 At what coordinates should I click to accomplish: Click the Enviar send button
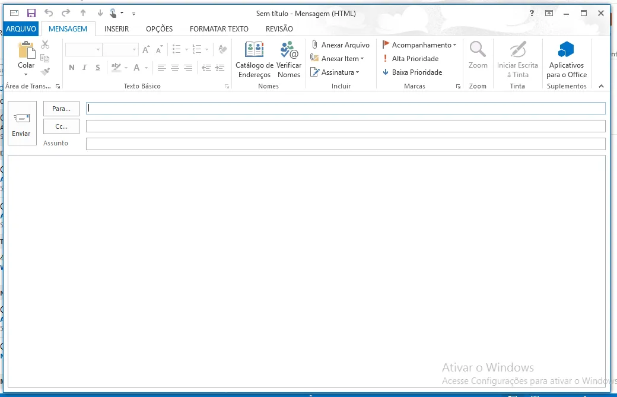(22, 123)
